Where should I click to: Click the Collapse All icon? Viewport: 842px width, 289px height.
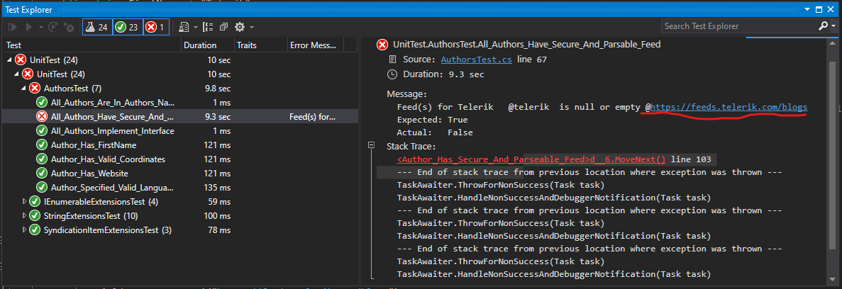(223, 26)
